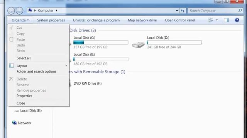Click Open Control Panel button
Image resolution: width=247 pixels, height=138 pixels.
pyautogui.click(x=180, y=20)
